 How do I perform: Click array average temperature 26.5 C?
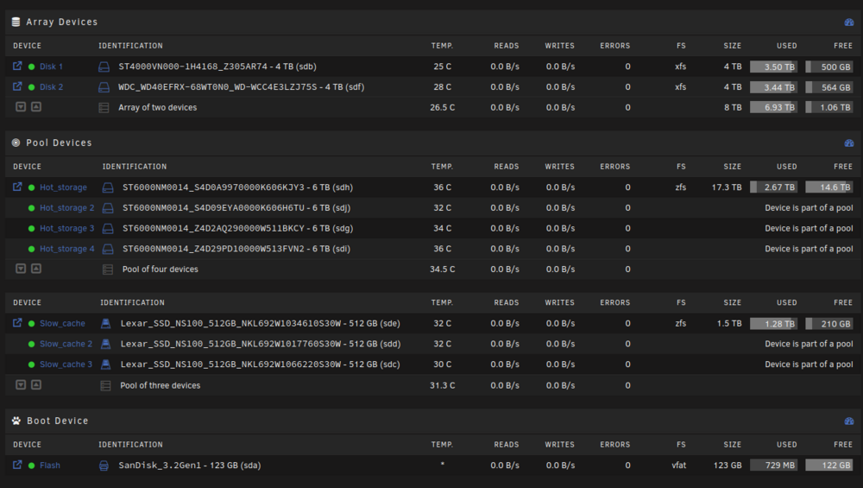pyautogui.click(x=443, y=107)
